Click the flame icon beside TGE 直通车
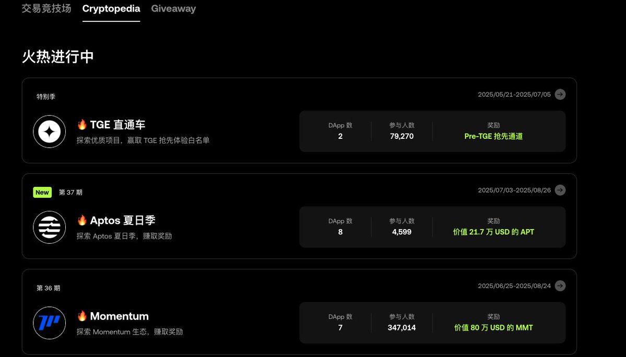This screenshot has height=357, width=626. 82,124
